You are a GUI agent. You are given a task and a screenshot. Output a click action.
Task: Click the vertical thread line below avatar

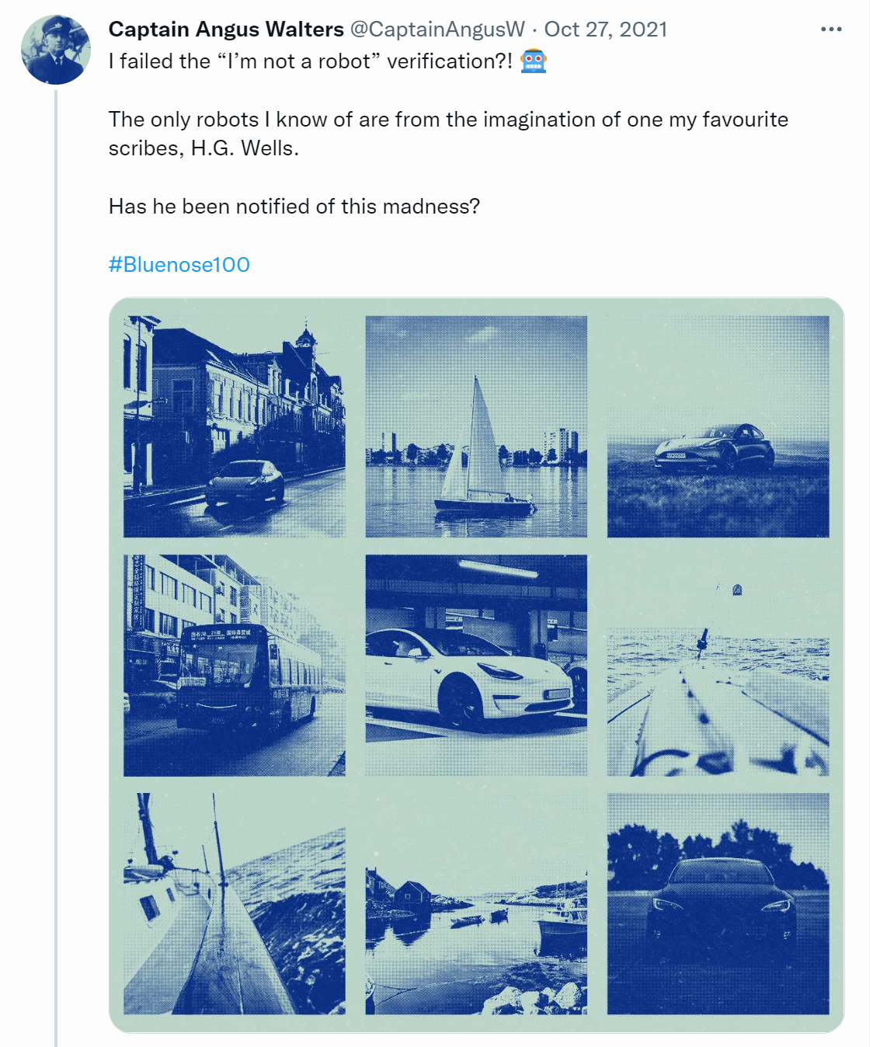click(x=56, y=544)
